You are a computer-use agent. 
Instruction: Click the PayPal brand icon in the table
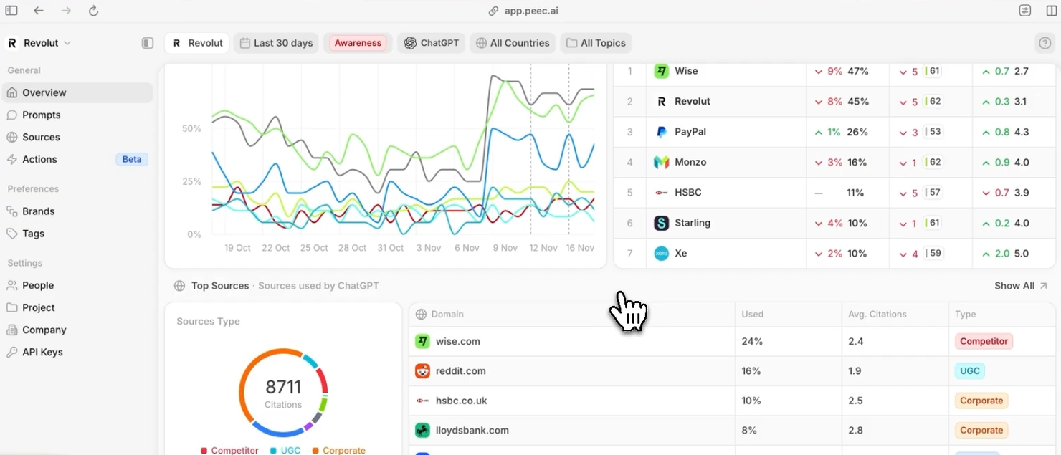click(660, 132)
